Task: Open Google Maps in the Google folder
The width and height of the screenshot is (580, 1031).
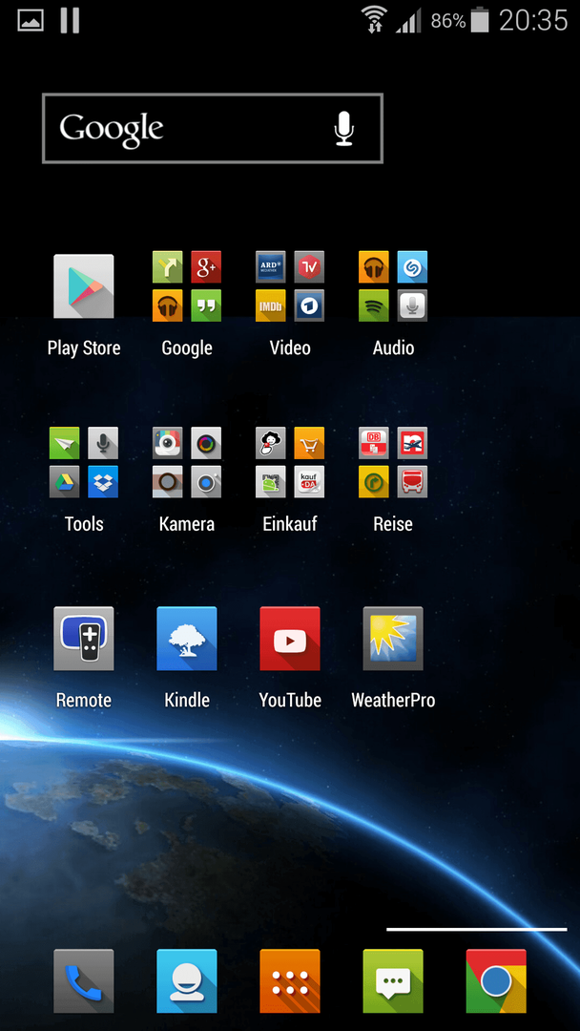Action: click(167, 266)
